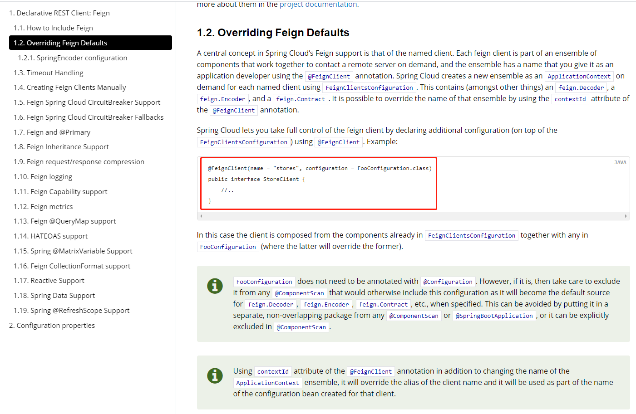The height and width of the screenshot is (414, 636).
Task: Click the horizontal scrollbar under code block
Action: tap(414, 216)
